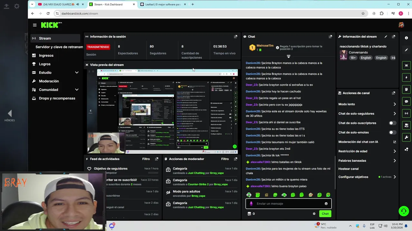Open Modo lento options arrow
The width and height of the screenshot is (412, 231).
click(x=395, y=104)
